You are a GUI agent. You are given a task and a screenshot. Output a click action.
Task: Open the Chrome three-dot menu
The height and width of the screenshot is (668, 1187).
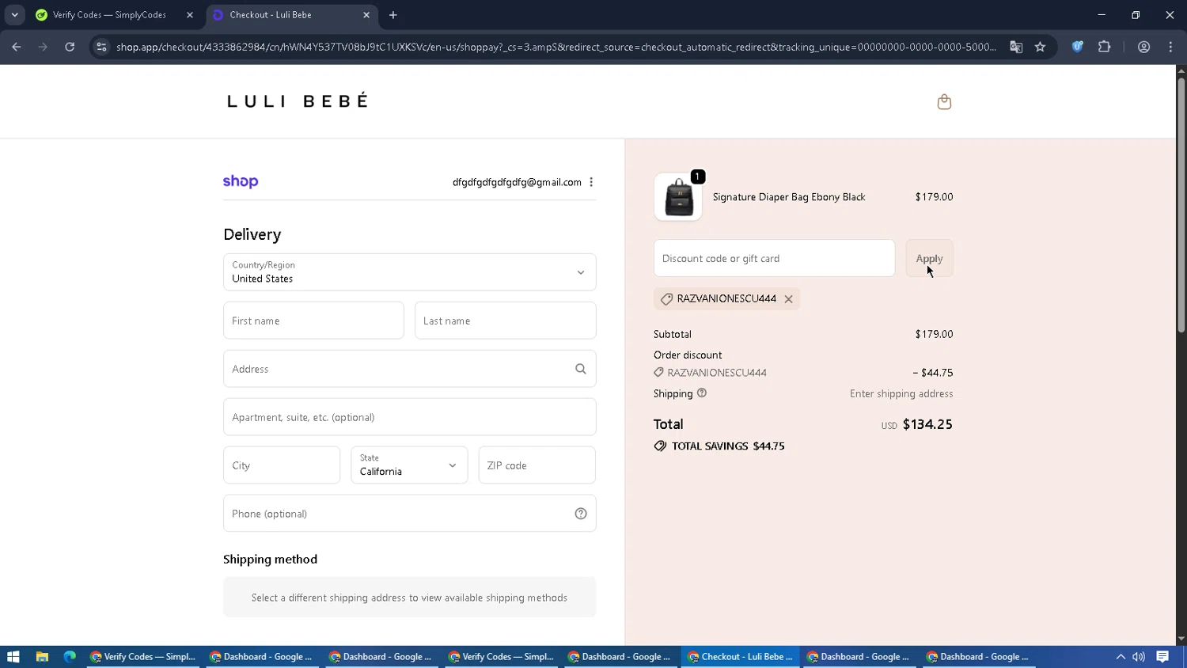pyautogui.click(x=1170, y=47)
